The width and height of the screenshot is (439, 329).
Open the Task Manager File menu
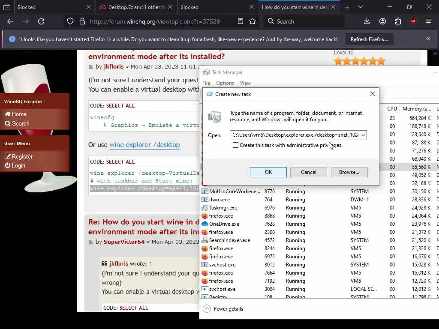[x=206, y=83]
